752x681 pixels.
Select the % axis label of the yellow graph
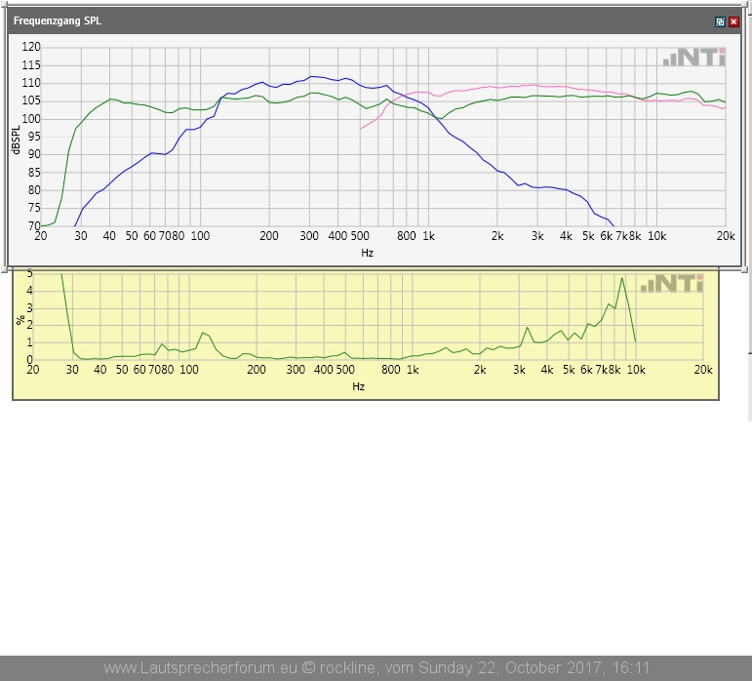(x=20, y=319)
